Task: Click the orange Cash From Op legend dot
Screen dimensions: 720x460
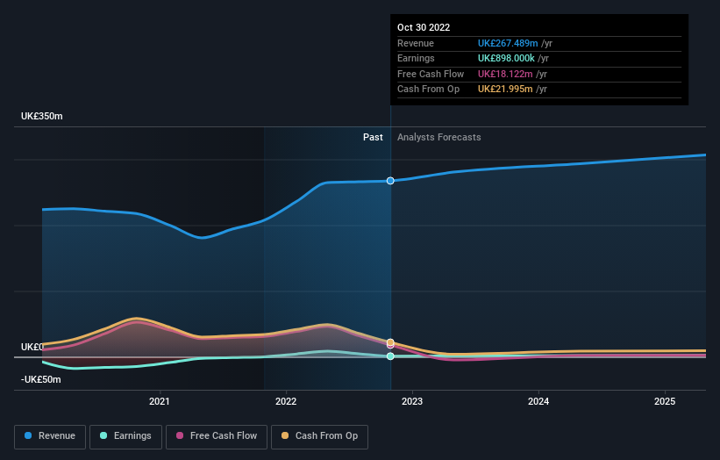Action: click(x=285, y=435)
